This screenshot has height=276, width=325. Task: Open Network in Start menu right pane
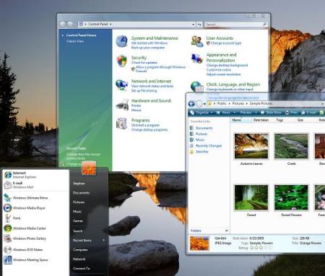pyautogui.click(x=79, y=259)
